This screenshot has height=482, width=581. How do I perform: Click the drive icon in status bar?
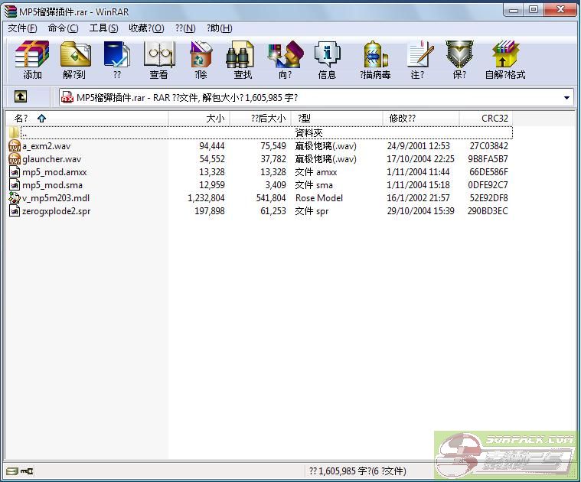[x=11, y=471]
